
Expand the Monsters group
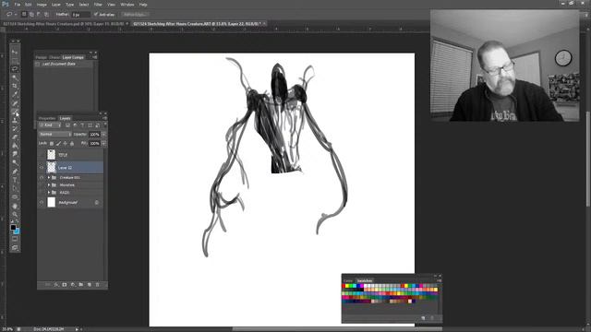(x=49, y=184)
